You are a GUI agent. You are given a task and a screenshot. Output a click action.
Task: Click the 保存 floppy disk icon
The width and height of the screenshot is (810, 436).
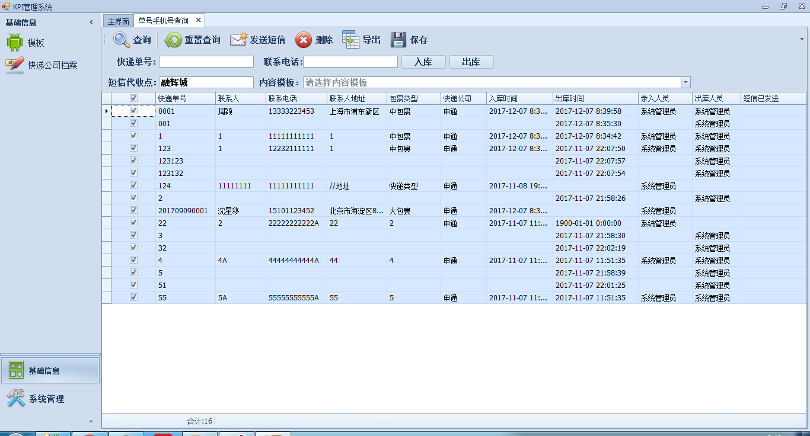coord(398,40)
